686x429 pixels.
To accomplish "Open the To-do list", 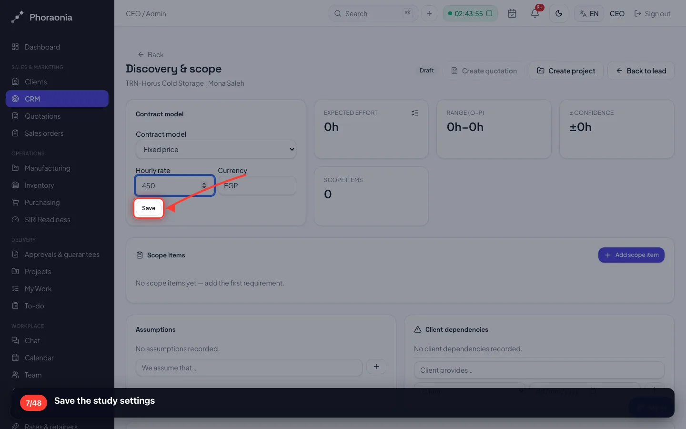I will point(57,306).
